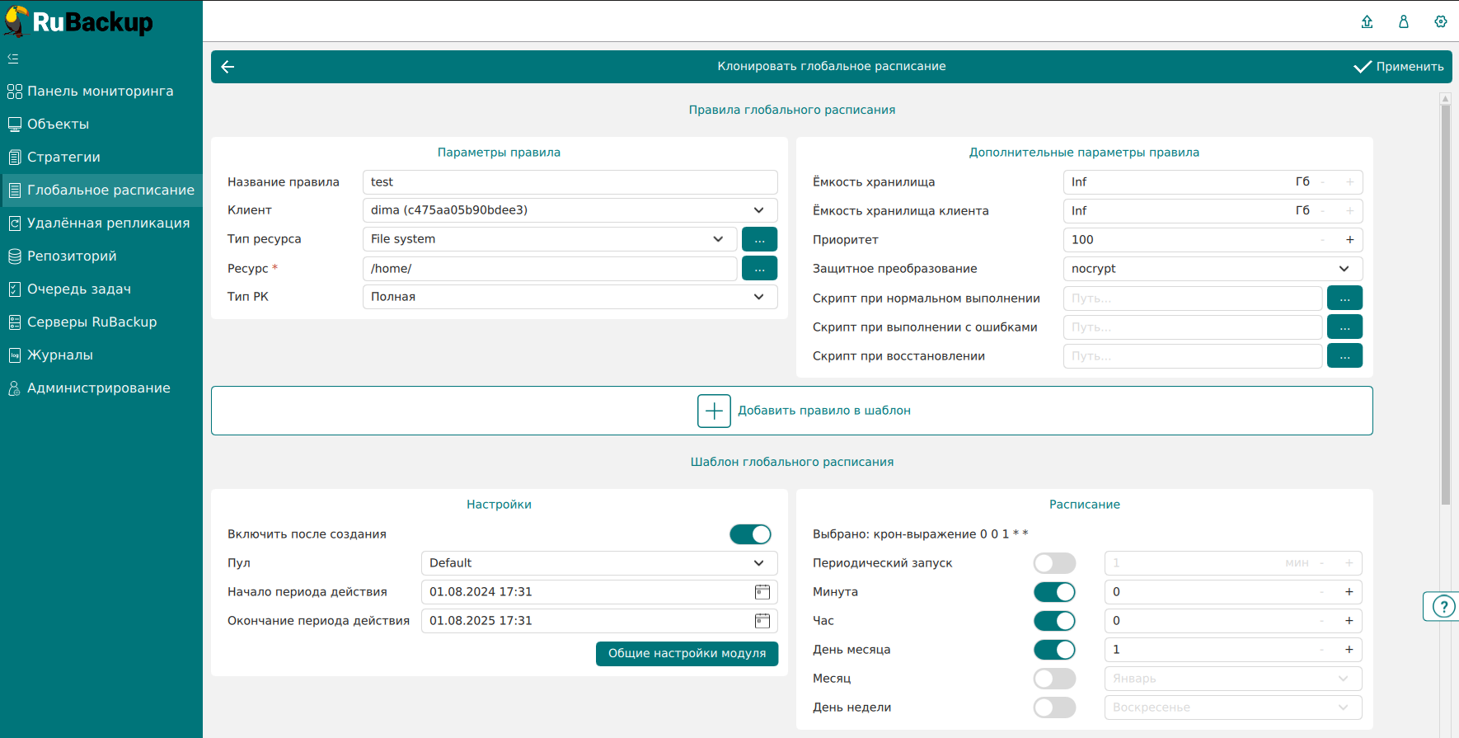Open the Клиент dropdown
The width and height of the screenshot is (1459, 738).
tap(570, 210)
